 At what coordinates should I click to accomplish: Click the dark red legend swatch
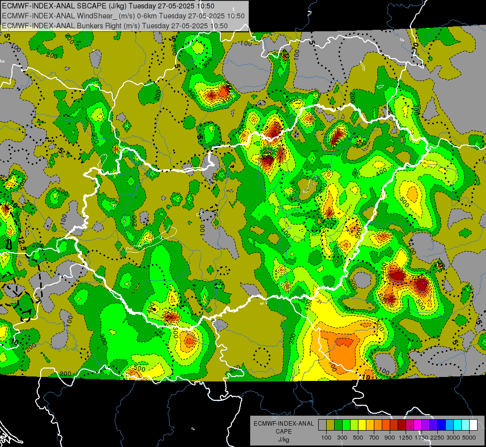coord(402,425)
